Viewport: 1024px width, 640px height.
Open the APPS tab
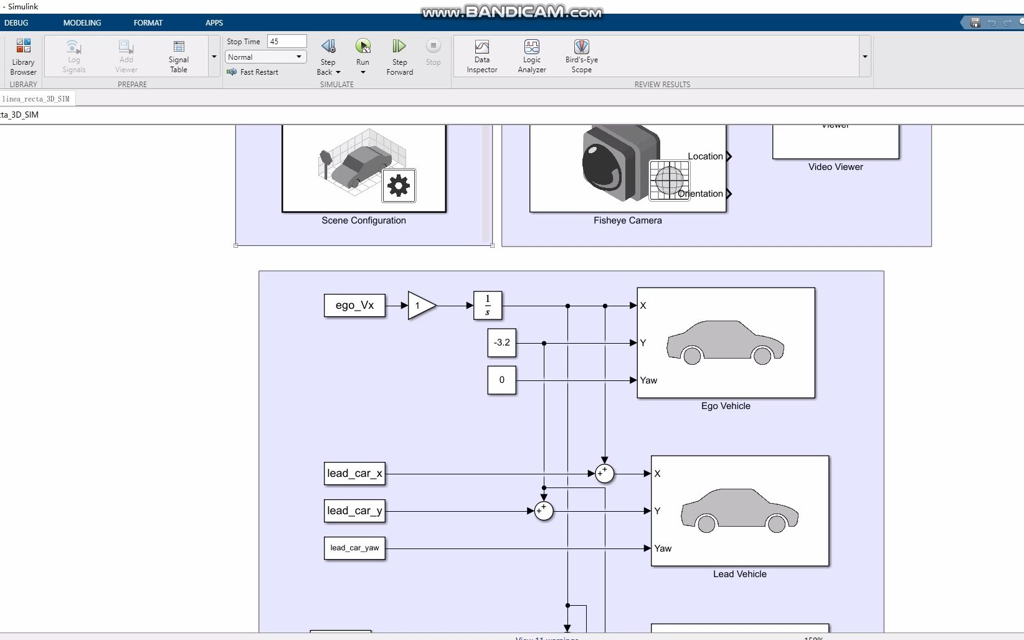(x=214, y=22)
